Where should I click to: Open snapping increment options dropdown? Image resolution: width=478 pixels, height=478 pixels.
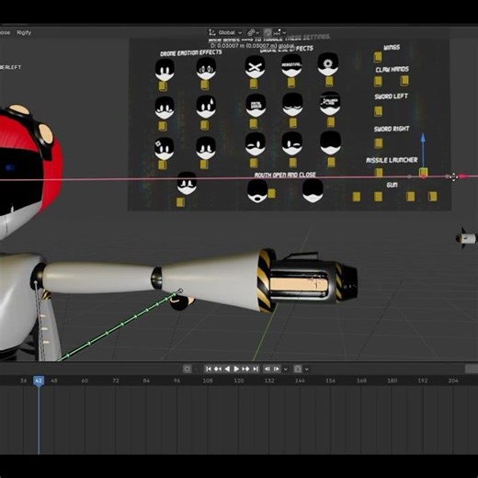tap(280, 32)
